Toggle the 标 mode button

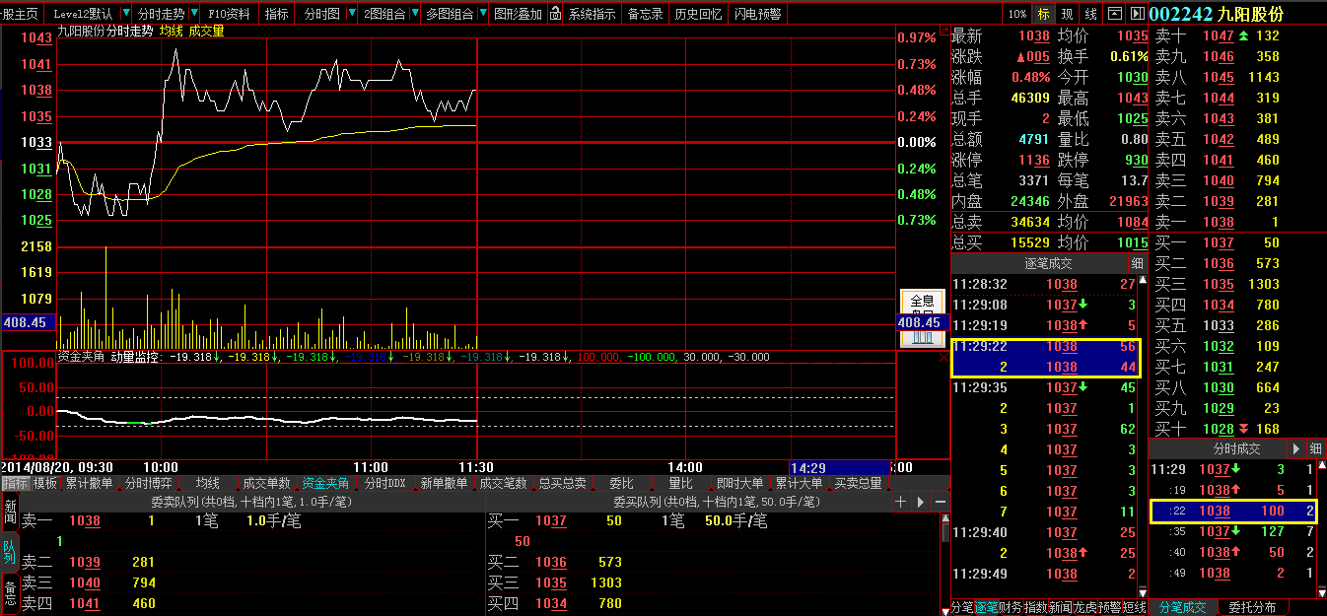(x=1043, y=14)
